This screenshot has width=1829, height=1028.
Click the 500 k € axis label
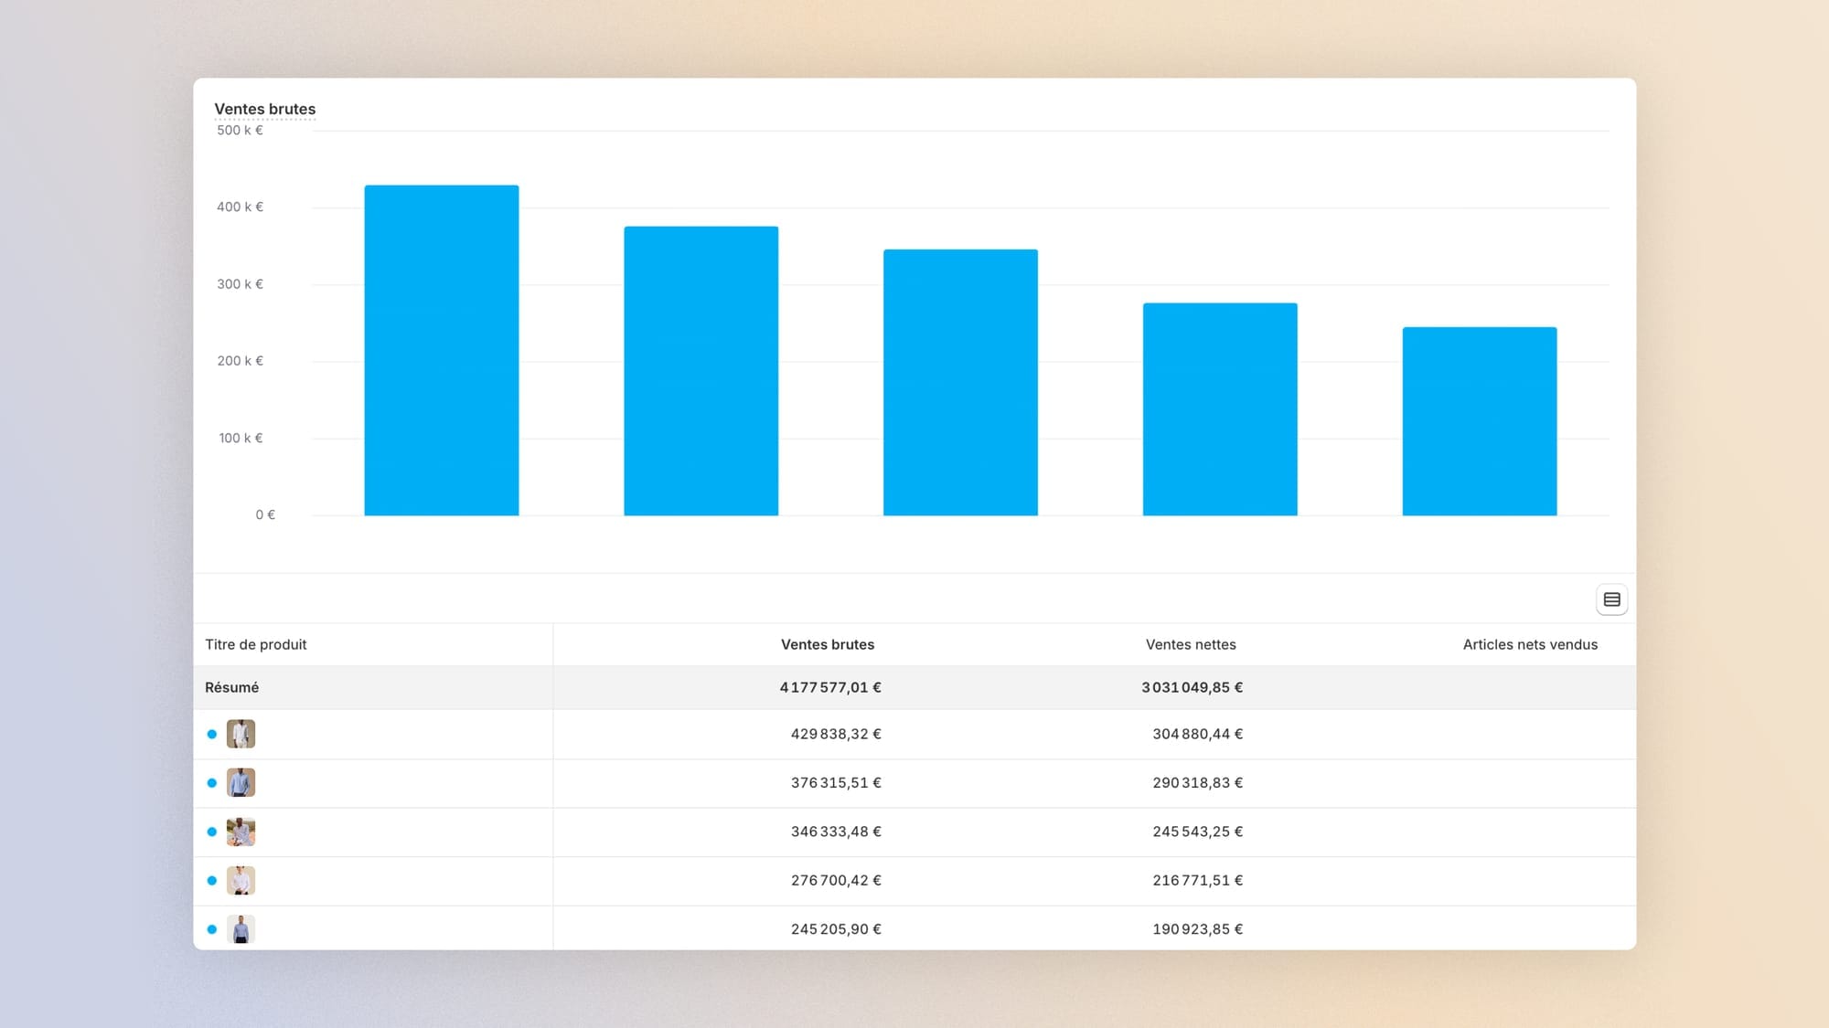(240, 130)
